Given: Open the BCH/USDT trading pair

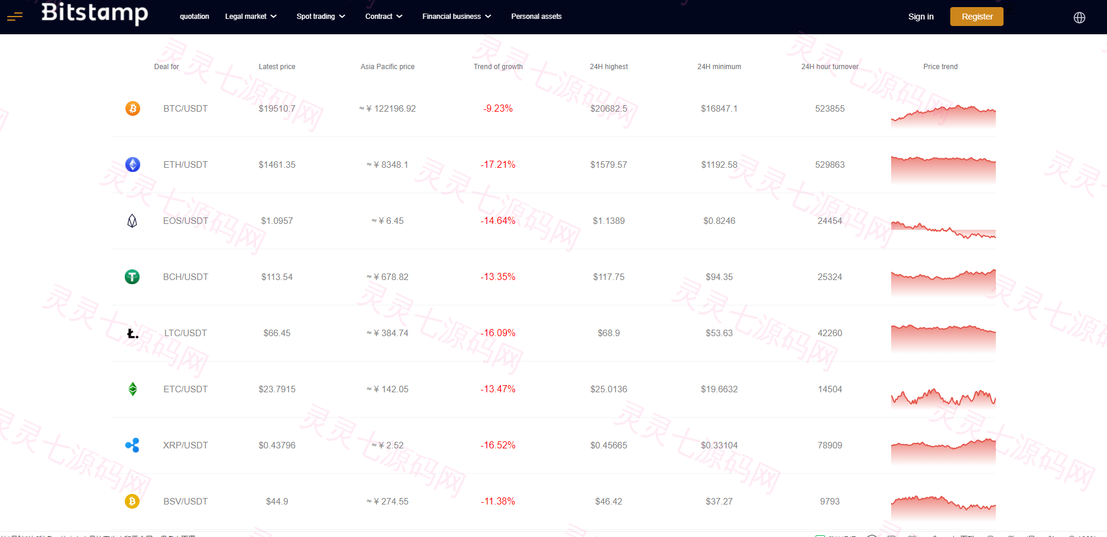Looking at the screenshot, I should click(x=186, y=277).
